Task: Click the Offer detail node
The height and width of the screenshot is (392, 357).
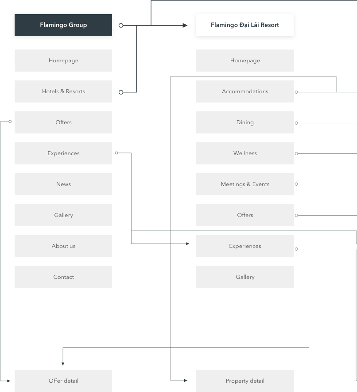Action: (63, 381)
